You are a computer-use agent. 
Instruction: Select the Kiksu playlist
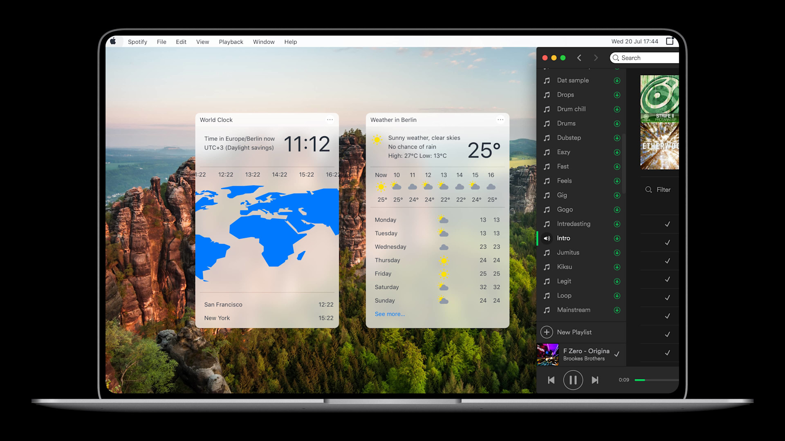click(564, 267)
